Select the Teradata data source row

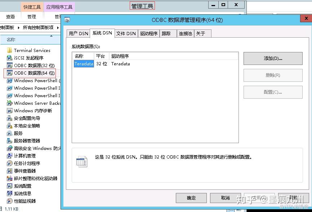pyautogui.click(x=156, y=64)
